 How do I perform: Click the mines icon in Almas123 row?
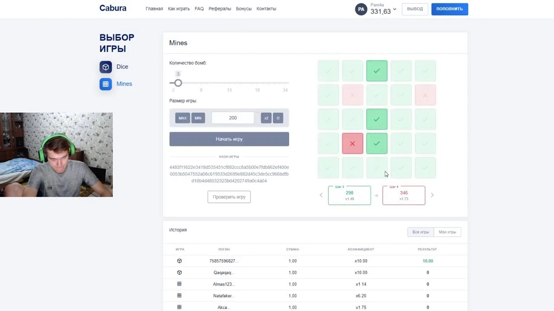(179, 284)
